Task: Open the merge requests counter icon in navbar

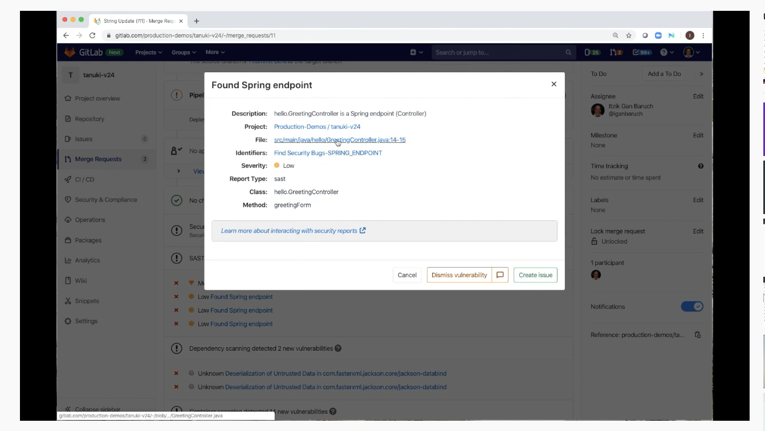Action: click(616, 52)
